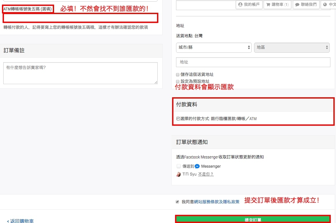
Task: Click the TiTi Syu profile avatar
Action: pyautogui.click(x=178, y=174)
